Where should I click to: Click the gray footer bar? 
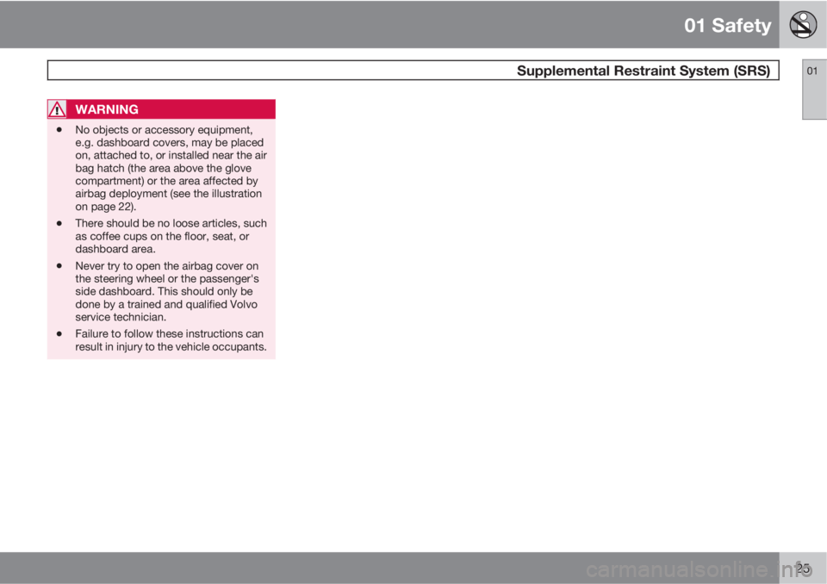click(x=389, y=568)
